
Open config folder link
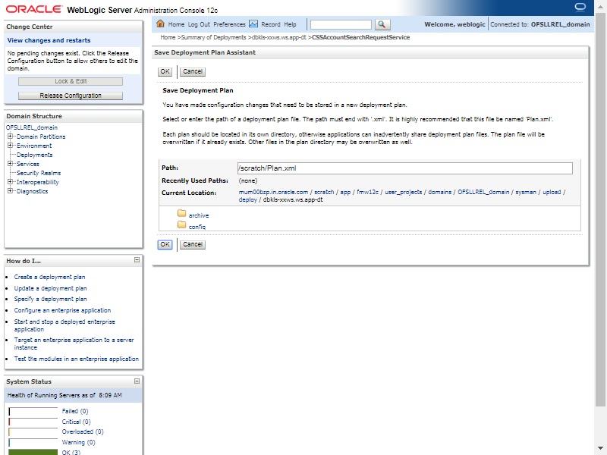(197, 227)
